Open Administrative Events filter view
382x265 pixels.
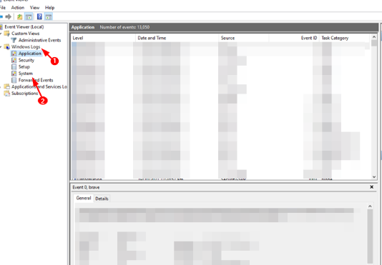(x=39, y=40)
